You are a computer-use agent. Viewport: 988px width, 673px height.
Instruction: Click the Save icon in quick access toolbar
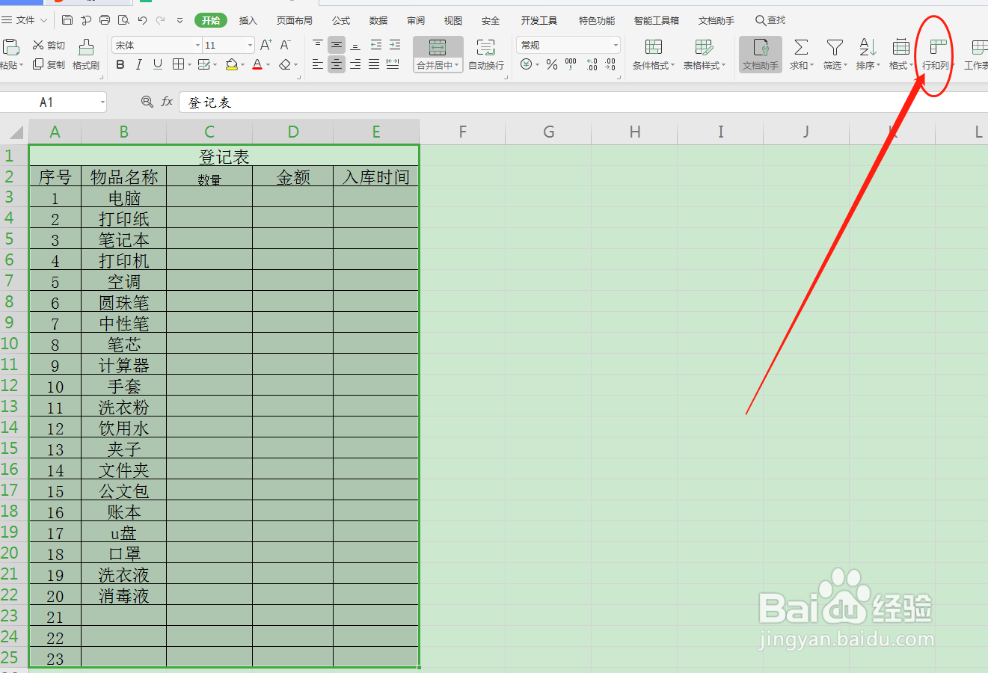tap(67, 20)
